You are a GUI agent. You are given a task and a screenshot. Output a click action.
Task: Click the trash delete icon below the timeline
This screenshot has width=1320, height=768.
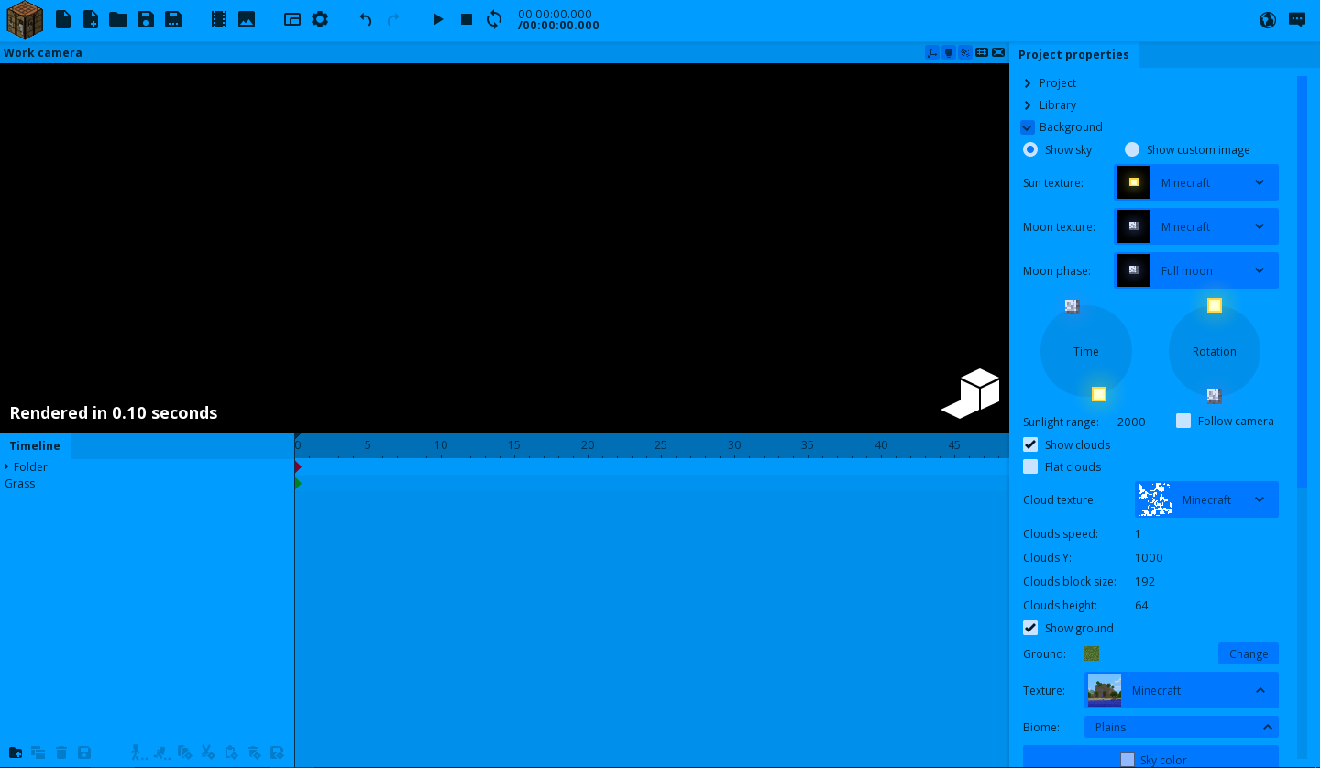pos(61,752)
